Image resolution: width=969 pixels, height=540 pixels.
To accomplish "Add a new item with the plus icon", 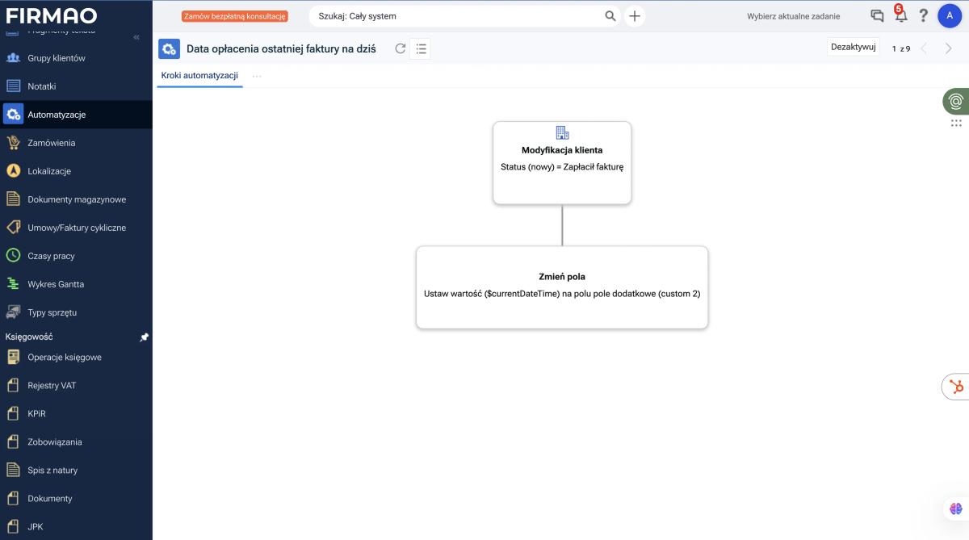I will click(x=635, y=16).
